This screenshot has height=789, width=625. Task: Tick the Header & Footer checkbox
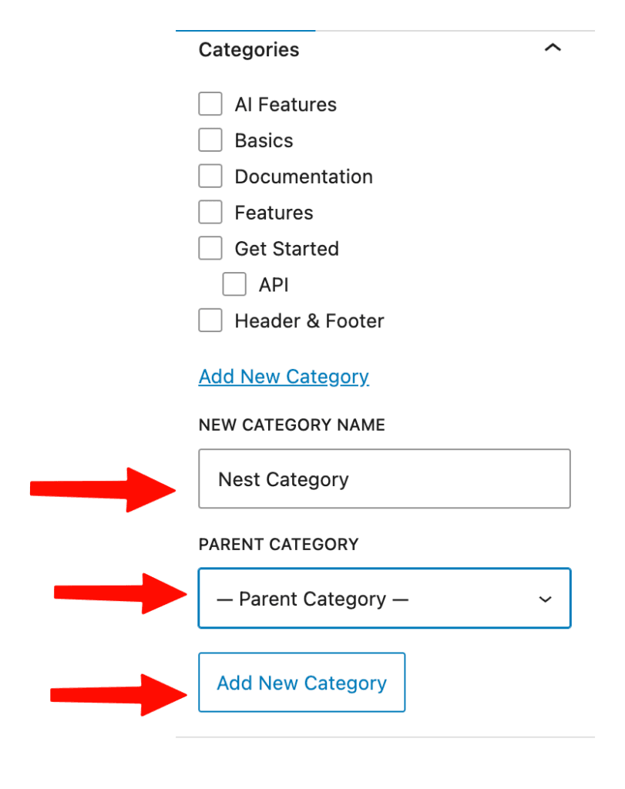coord(210,321)
